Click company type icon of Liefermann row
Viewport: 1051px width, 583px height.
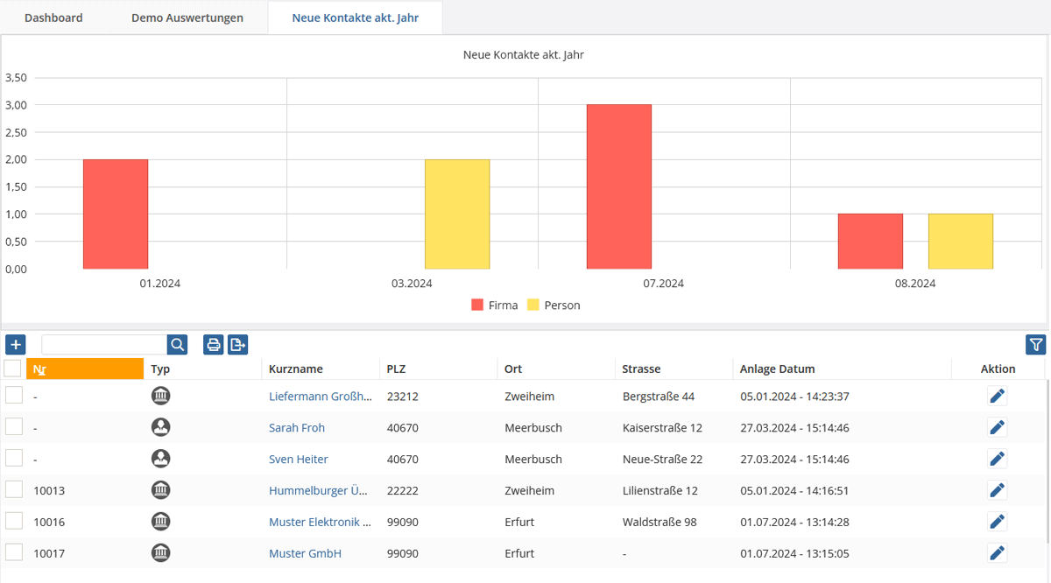[160, 396]
